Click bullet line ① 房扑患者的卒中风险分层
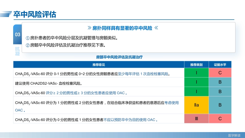This screenshot has height=138, width=245. [72, 38]
